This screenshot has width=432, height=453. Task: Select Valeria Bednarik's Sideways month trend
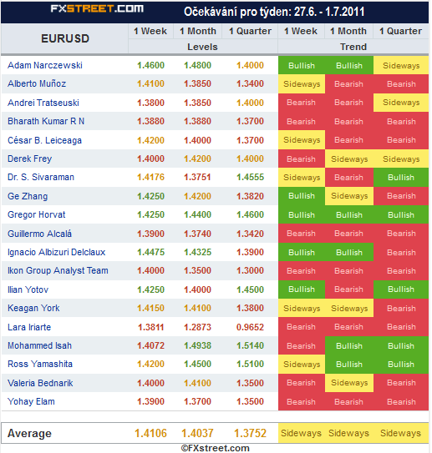349,383
